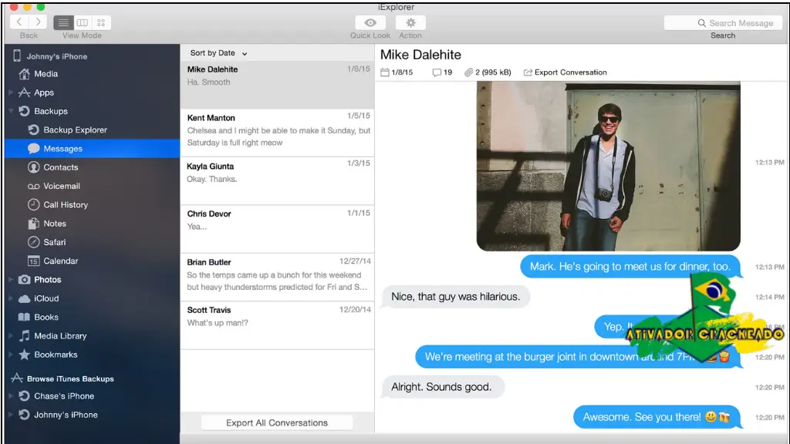
Task: Open iCloud in the sidebar
Action: tap(39, 298)
